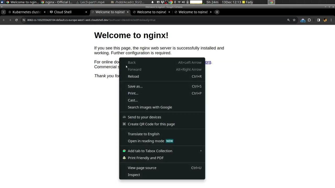Switch to the last Welcome to nginx tab
This screenshot has height=188, width=335.
point(193,12)
